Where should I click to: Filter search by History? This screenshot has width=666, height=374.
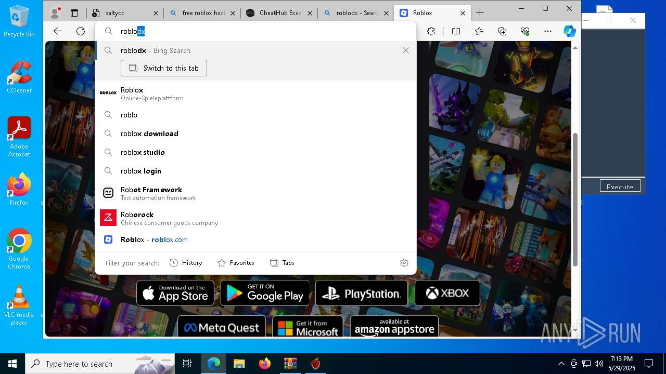tap(186, 263)
